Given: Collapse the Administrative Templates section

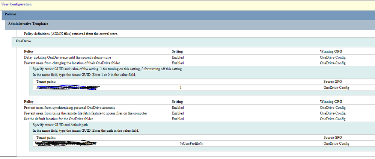Looking at the screenshot, I should [190, 25].
